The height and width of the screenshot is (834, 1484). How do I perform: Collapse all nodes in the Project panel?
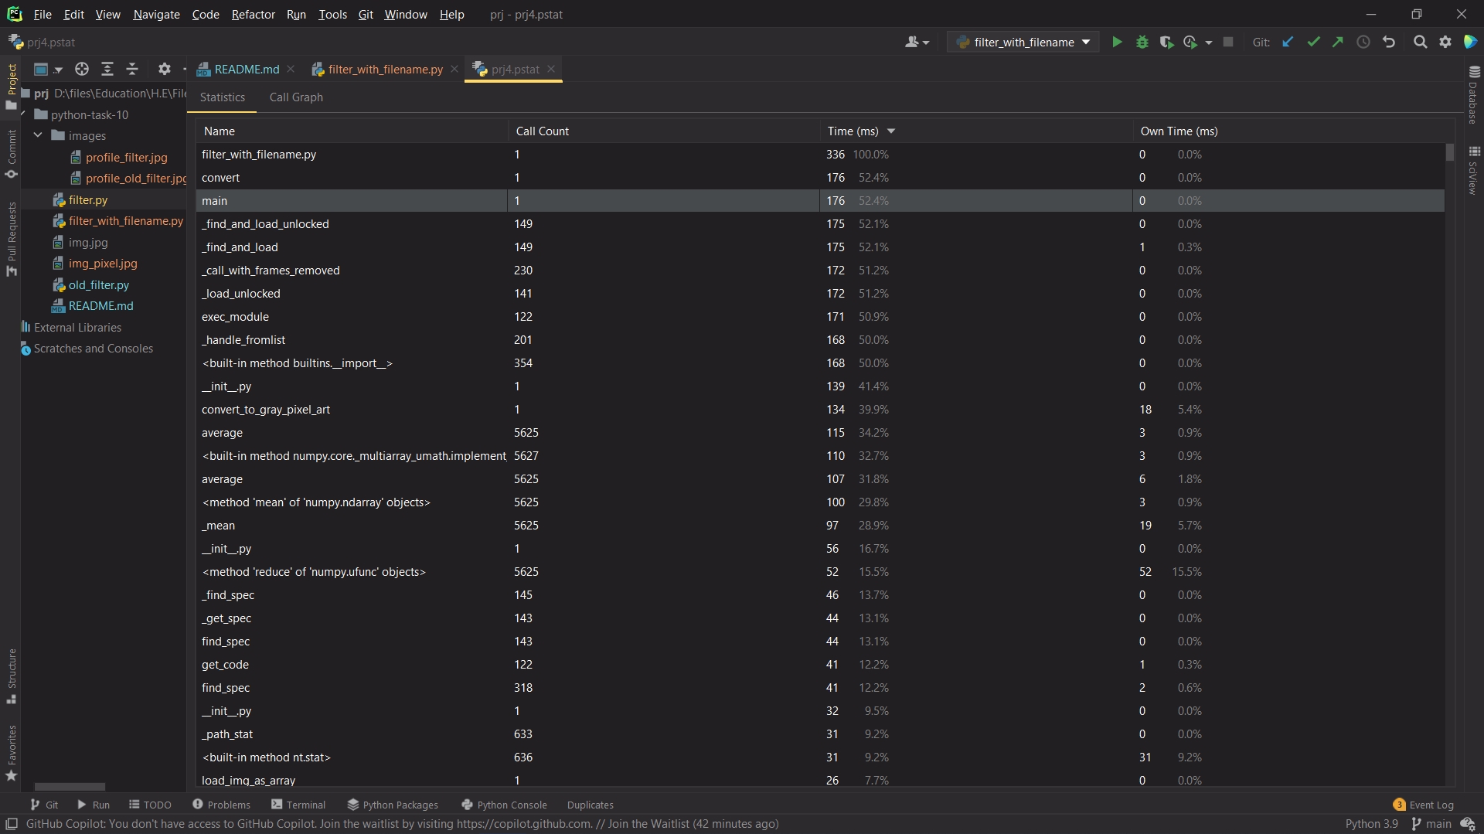(132, 69)
